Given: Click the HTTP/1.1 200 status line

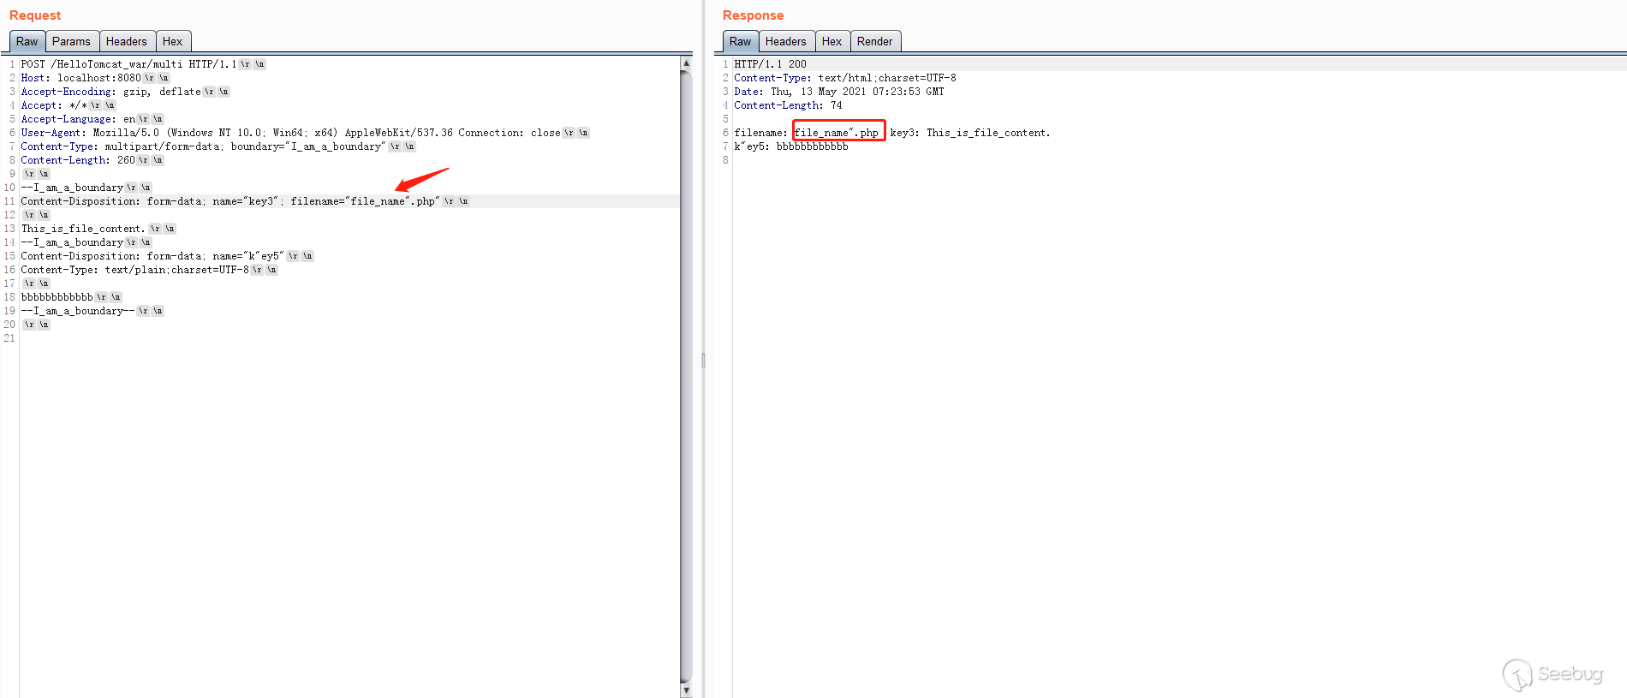Looking at the screenshot, I should [x=770, y=64].
